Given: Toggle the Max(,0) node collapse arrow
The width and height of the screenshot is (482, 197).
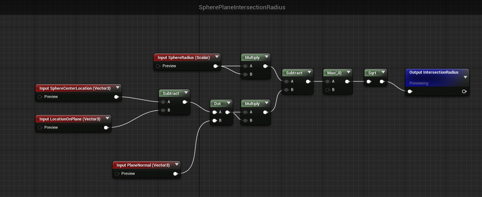Looking at the screenshot, I should coord(348,72).
